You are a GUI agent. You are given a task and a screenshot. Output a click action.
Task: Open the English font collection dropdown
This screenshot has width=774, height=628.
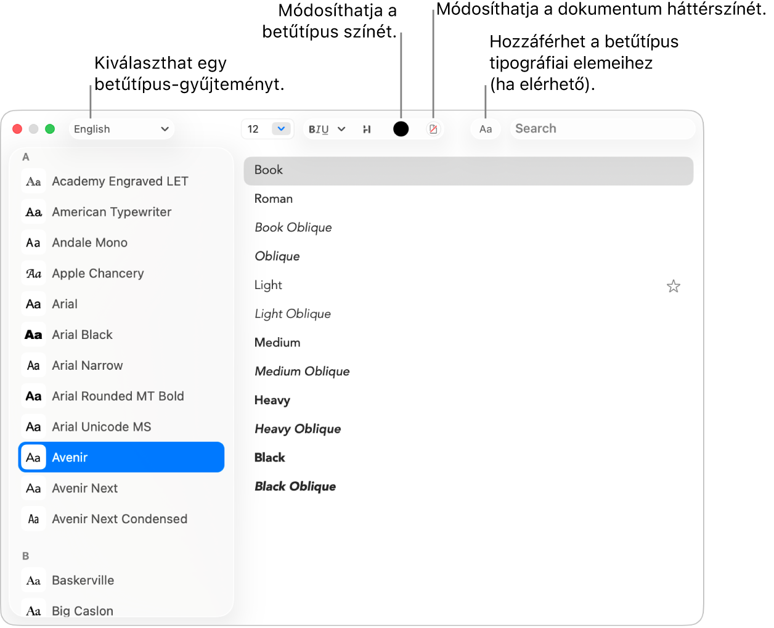(121, 129)
